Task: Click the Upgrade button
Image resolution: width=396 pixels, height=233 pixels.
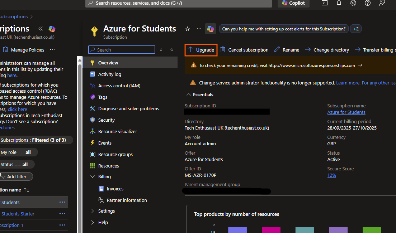Action: click(201, 50)
